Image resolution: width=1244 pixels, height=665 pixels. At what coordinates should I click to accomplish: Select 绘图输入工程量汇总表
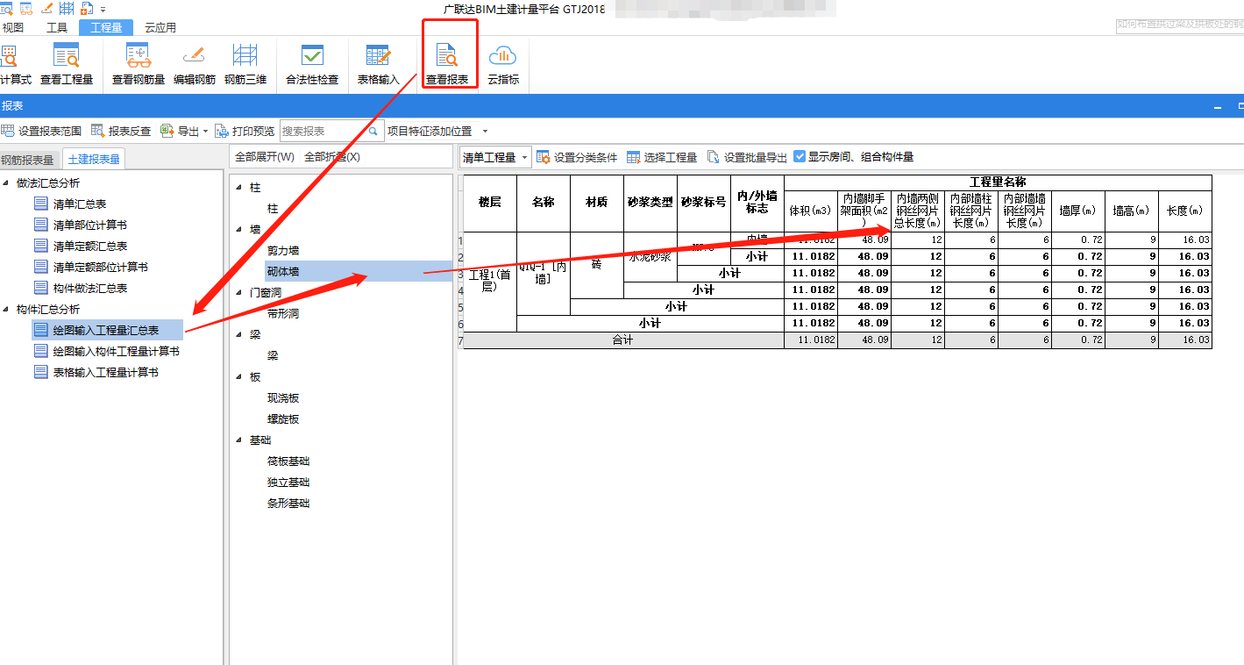point(106,330)
